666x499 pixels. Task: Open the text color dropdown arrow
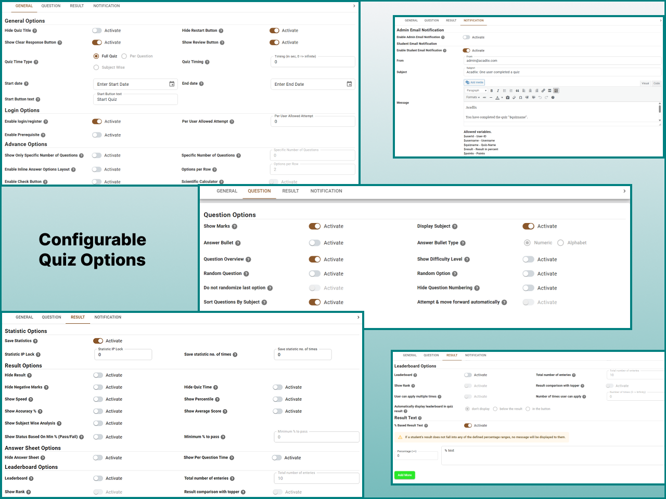point(502,98)
